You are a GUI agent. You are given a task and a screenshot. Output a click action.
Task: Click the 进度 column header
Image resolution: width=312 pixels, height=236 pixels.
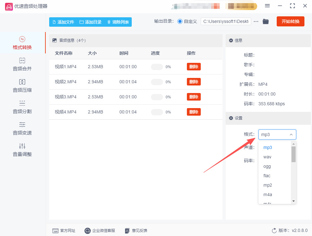coord(155,53)
